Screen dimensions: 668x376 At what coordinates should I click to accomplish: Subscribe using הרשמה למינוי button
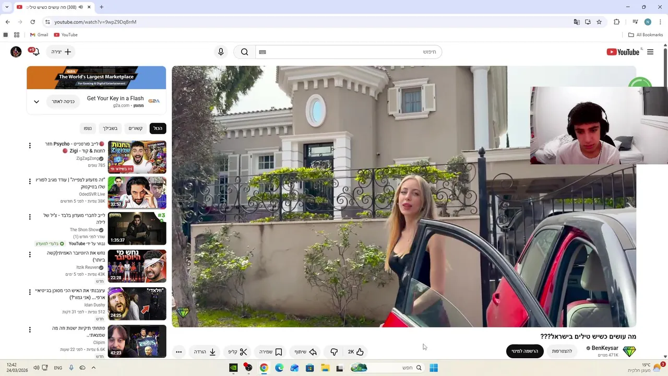[524, 351]
